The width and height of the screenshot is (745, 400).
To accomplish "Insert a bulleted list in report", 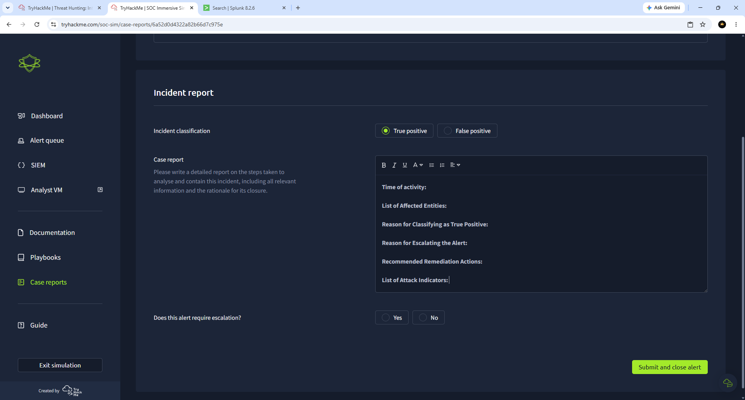I will coord(431,165).
